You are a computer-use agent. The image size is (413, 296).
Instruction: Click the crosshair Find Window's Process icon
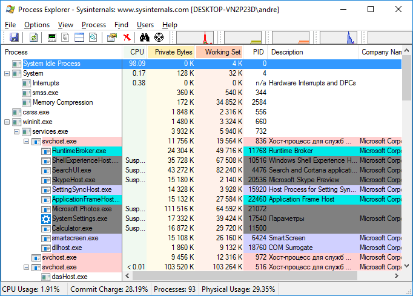[x=159, y=37]
